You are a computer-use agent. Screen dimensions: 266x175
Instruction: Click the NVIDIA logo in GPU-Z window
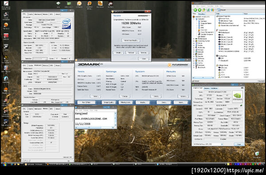point(237,97)
